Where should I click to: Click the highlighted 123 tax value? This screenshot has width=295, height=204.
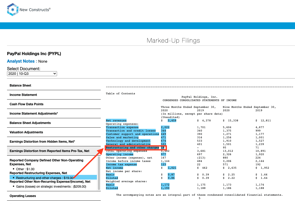point(164,164)
